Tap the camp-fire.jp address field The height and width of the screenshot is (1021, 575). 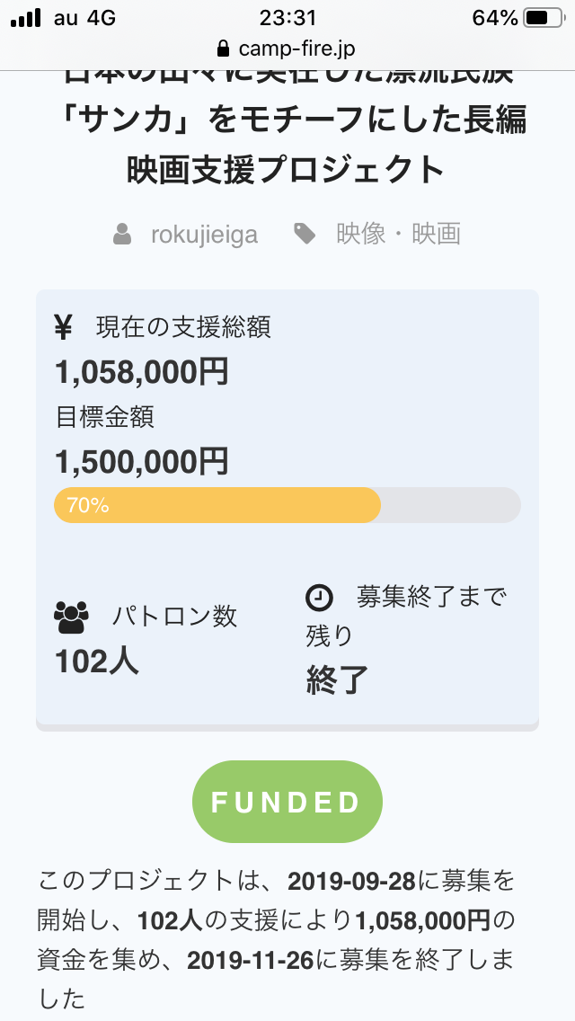287,49
